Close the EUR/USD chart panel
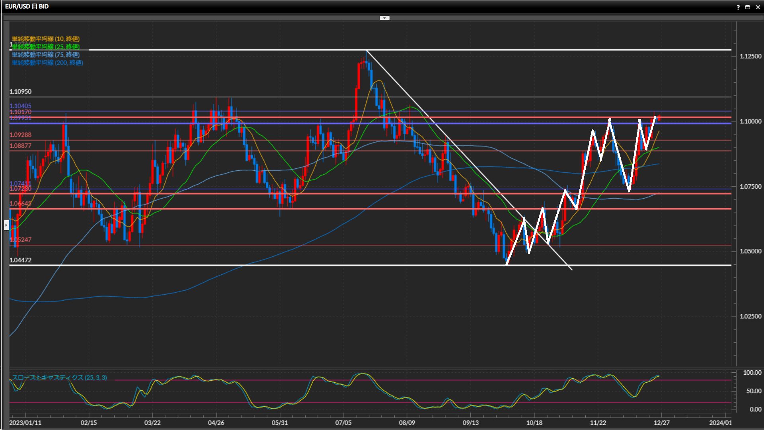This screenshot has width=764, height=430. coord(758,7)
